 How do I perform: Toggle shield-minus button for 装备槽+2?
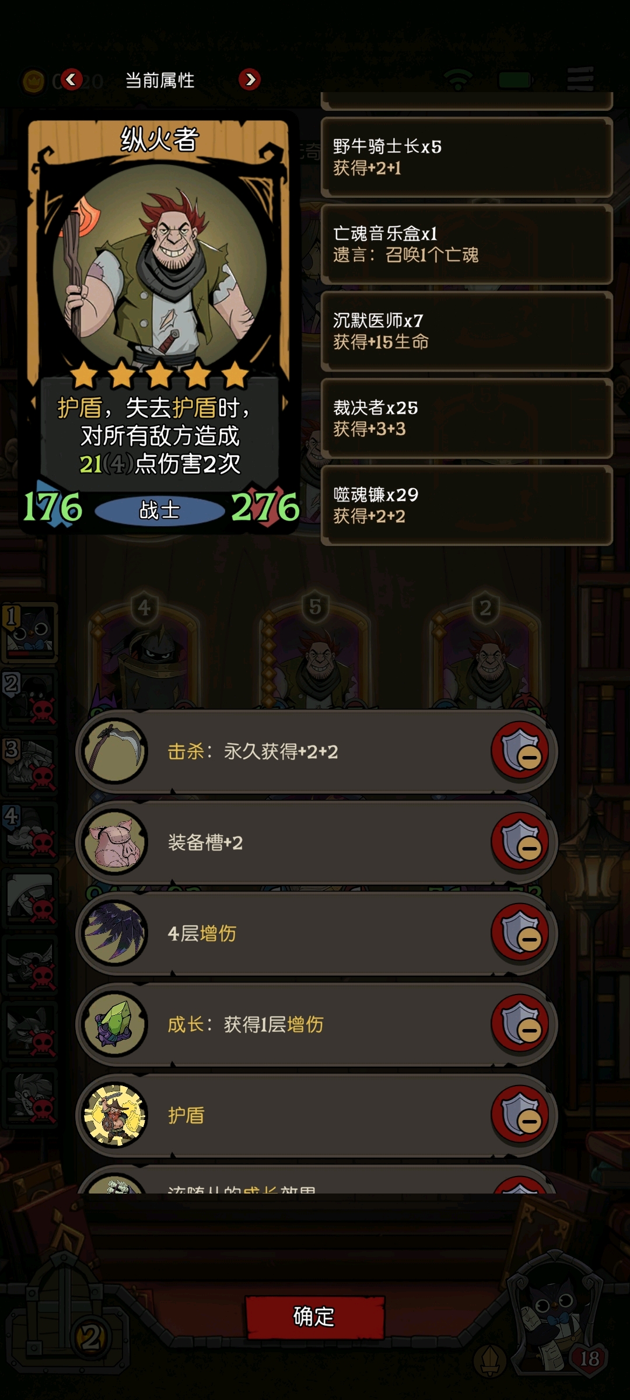pos(521,842)
